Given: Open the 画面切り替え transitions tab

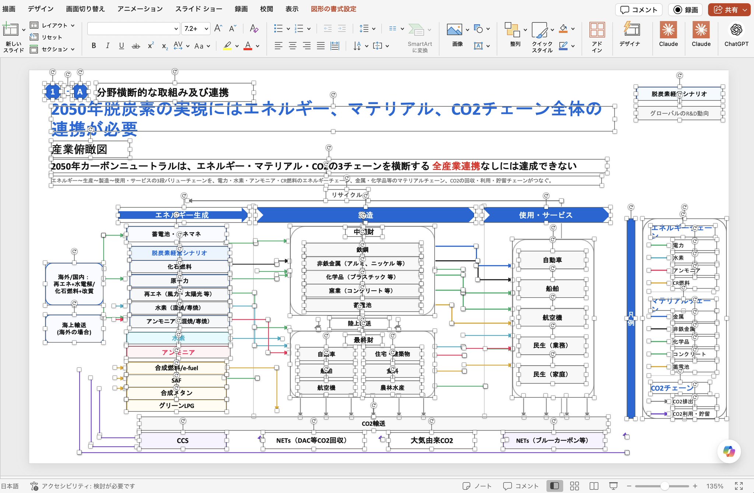Looking at the screenshot, I should pos(85,9).
